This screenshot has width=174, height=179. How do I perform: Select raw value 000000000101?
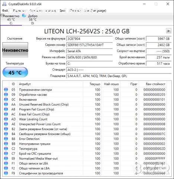pyautogui.click(x=154, y=100)
